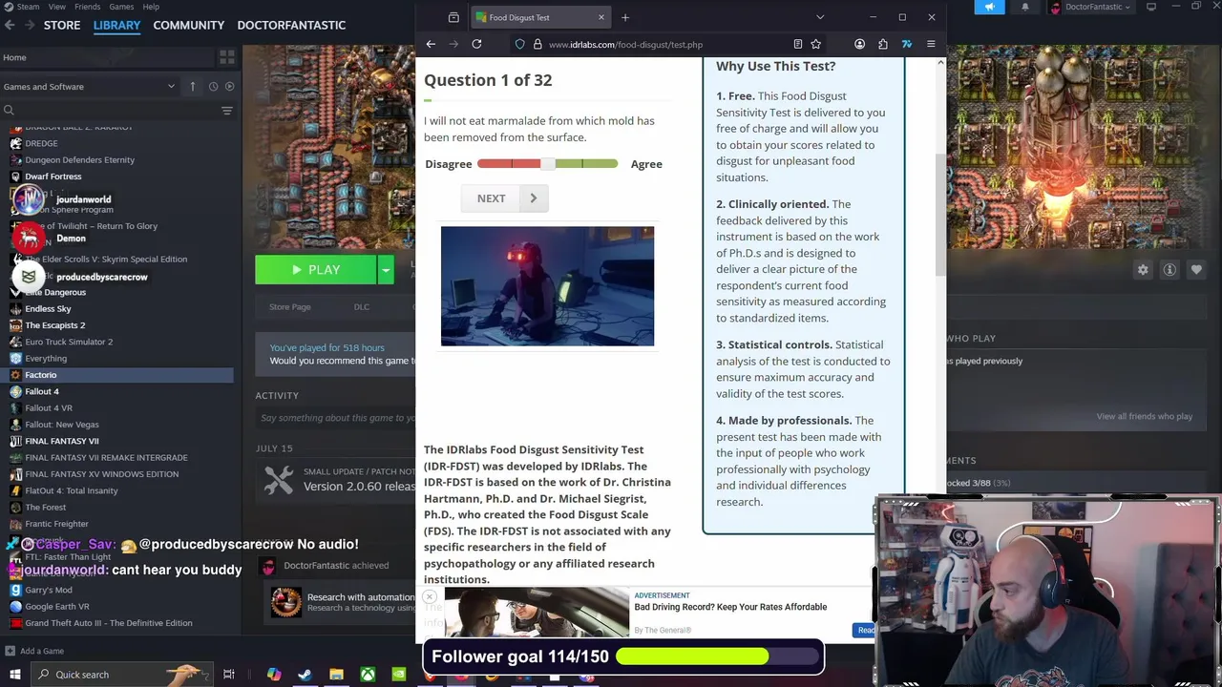Go to the Steam STORE tab
The height and width of the screenshot is (687, 1222).
tap(62, 25)
